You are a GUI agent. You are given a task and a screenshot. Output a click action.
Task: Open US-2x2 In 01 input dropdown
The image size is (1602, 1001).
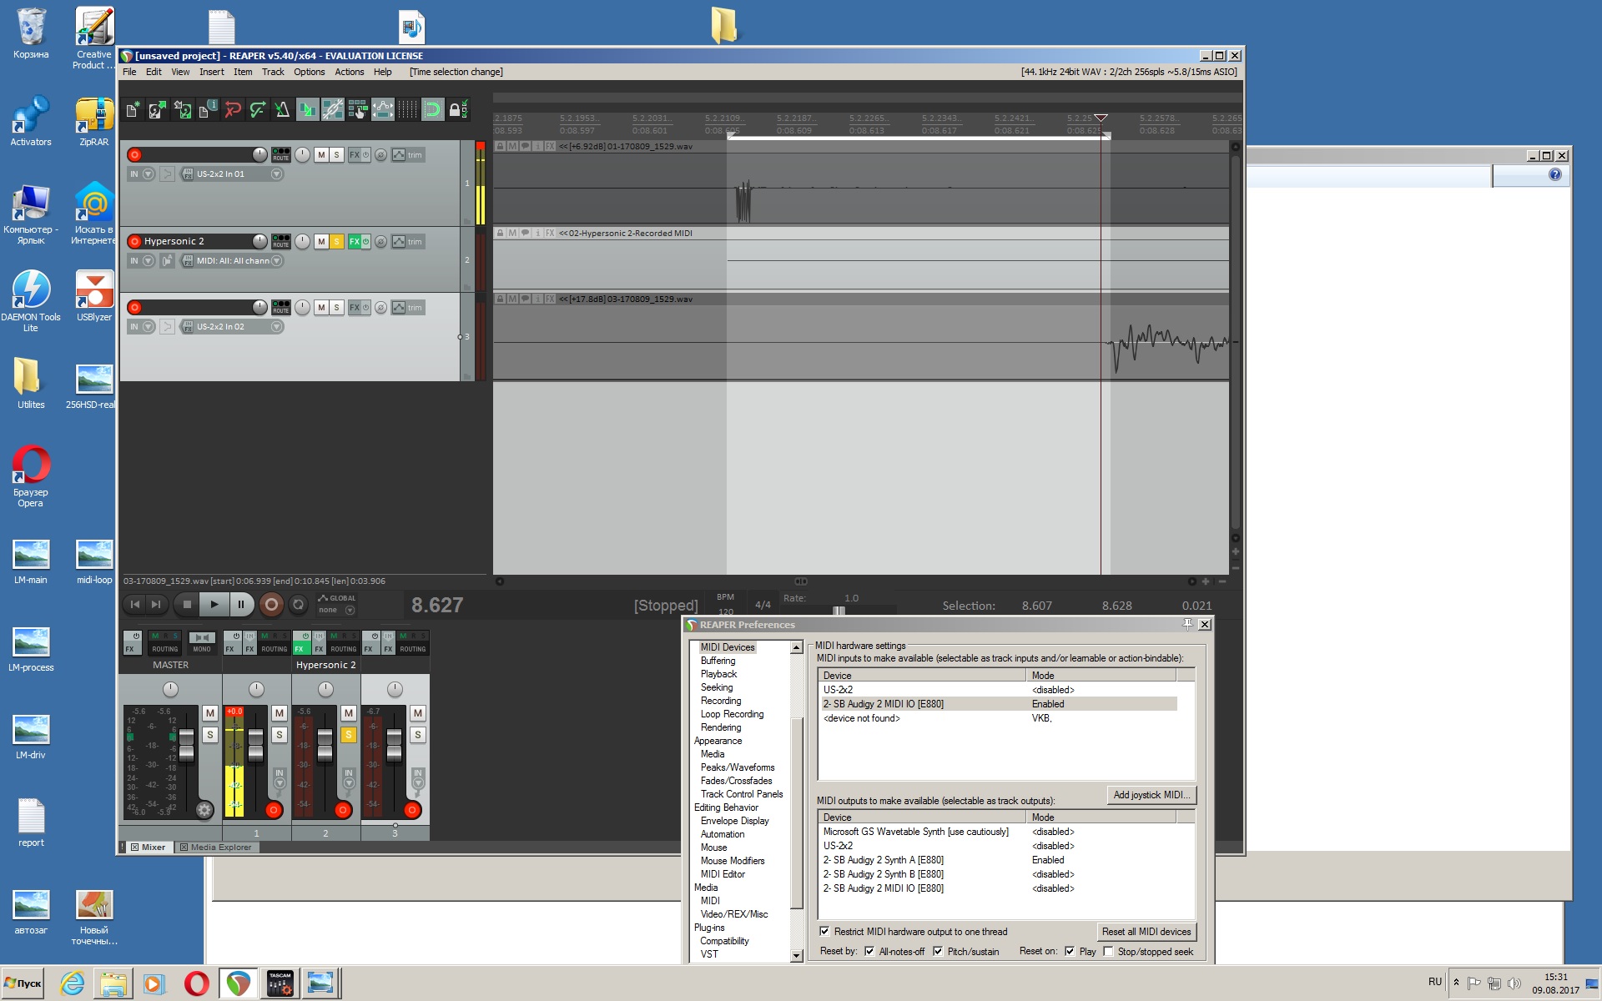point(276,174)
